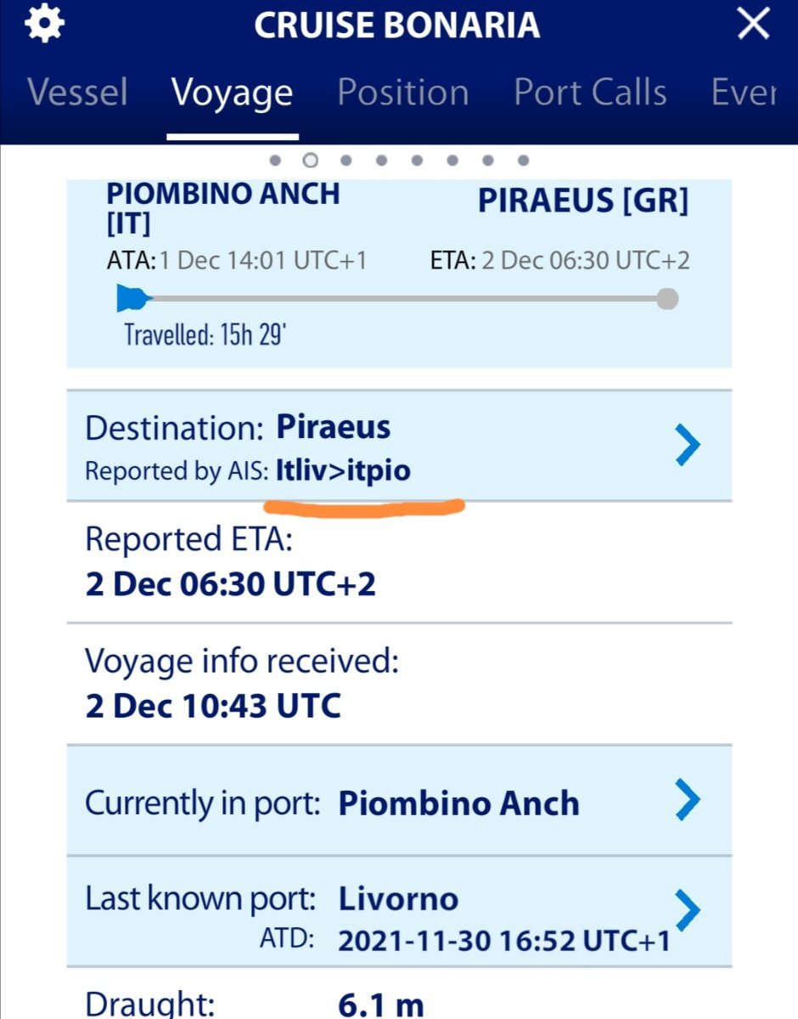Expand Currently in port chevron arrow

(687, 800)
